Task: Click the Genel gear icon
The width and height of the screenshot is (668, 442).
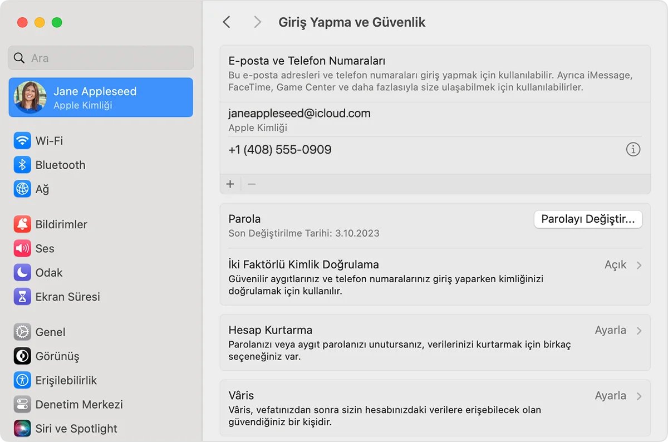Action: tap(22, 332)
